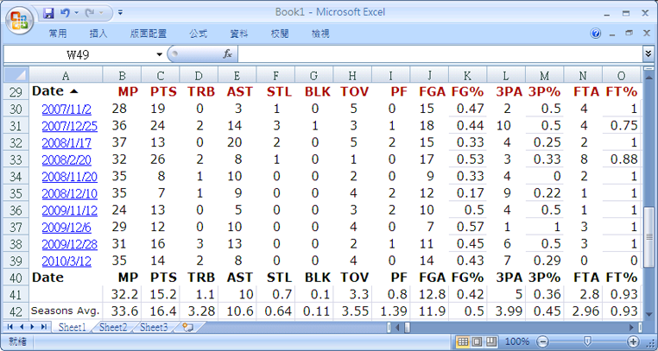Customize the Quick Access Toolbar dropdown
This screenshot has height=351, width=658.
pyautogui.click(x=120, y=13)
